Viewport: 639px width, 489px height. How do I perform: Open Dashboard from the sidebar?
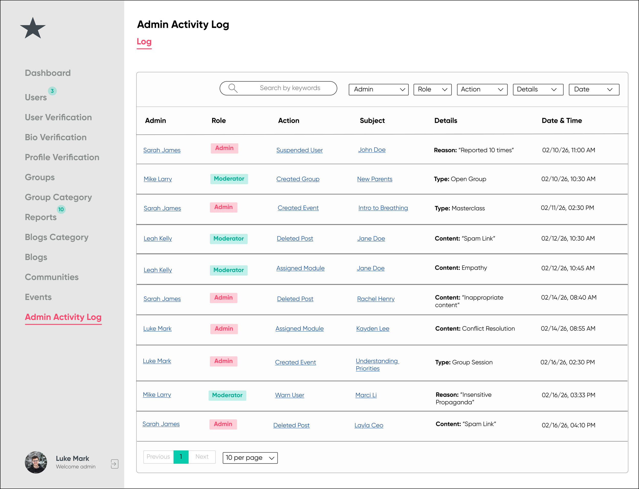pyautogui.click(x=48, y=73)
